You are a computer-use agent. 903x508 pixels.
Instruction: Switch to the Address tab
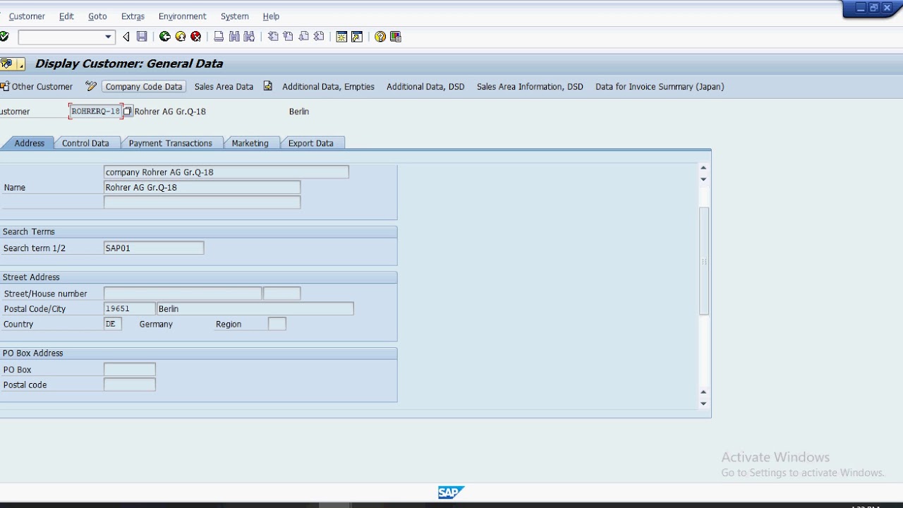[29, 143]
